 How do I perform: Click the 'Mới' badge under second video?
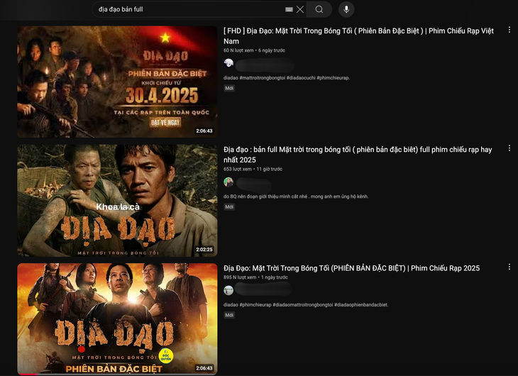pos(229,207)
